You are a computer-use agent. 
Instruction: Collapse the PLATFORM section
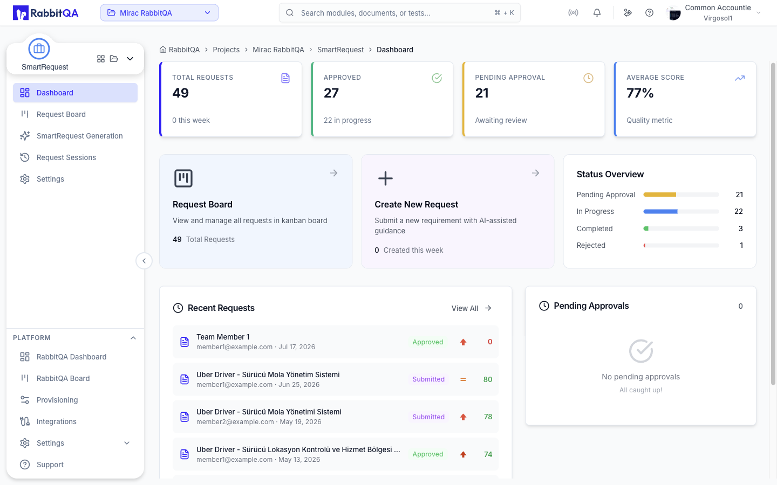coord(133,338)
